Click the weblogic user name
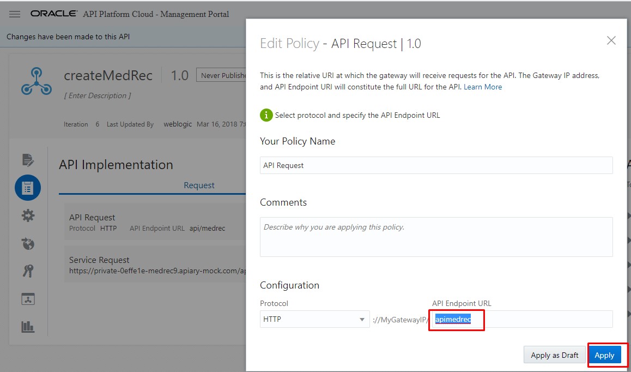Viewport: 631px width, 372px height. point(178,124)
